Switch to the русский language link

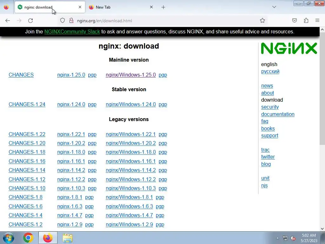[x=270, y=71]
